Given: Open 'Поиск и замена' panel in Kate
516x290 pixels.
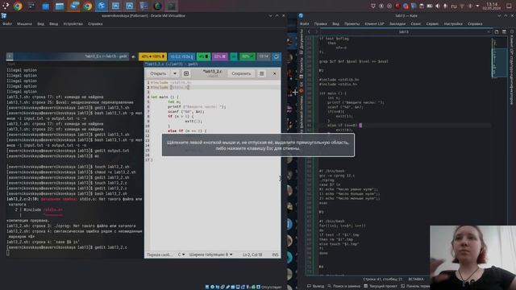Looking at the screenshot, I should pos(344,287).
